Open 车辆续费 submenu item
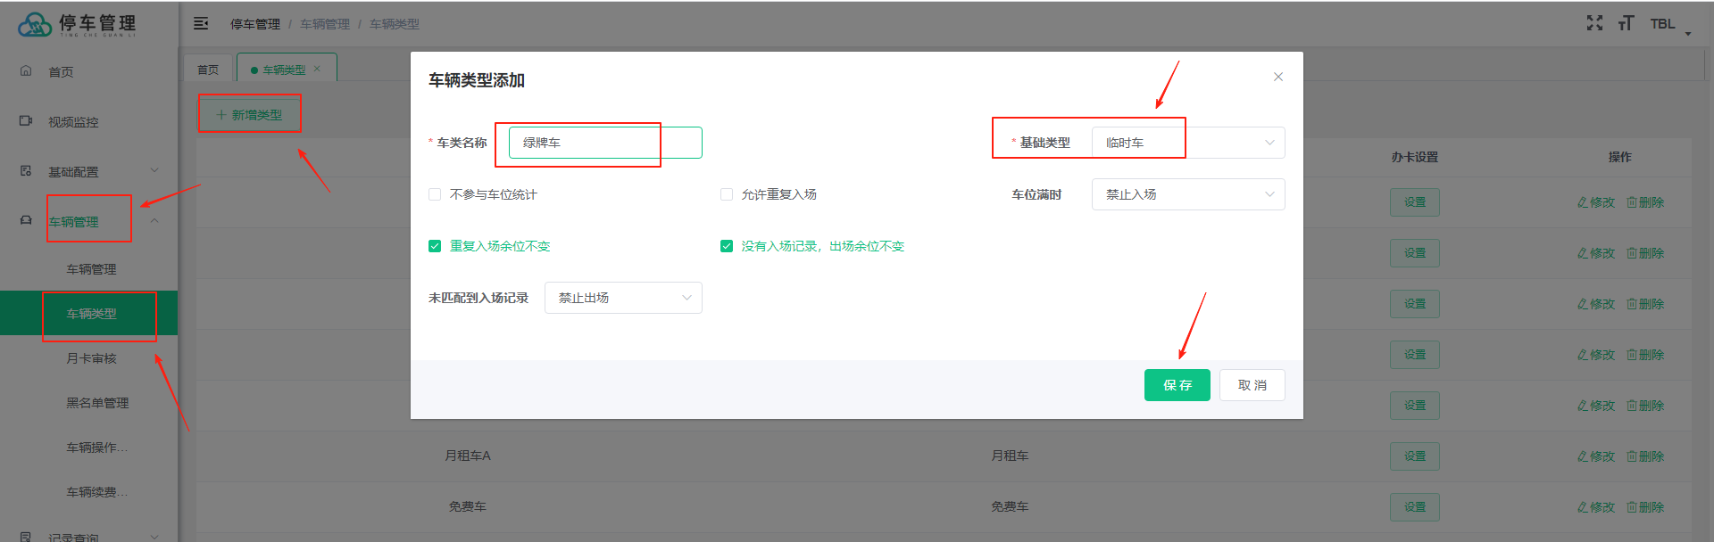Viewport: 1714px width, 542px height. pyautogui.click(x=96, y=492)
